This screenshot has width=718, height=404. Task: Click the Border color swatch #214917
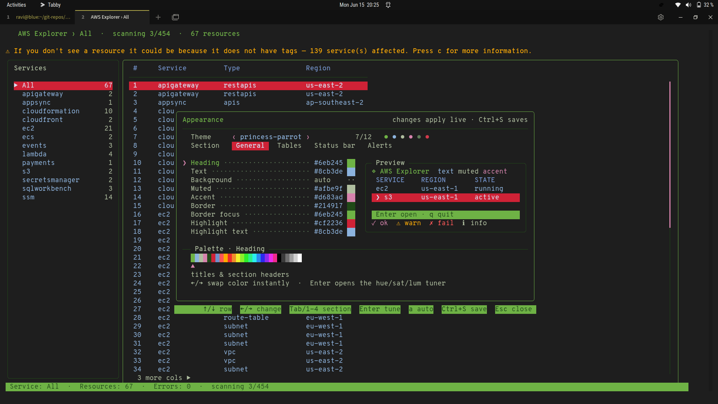click(351, 206)
